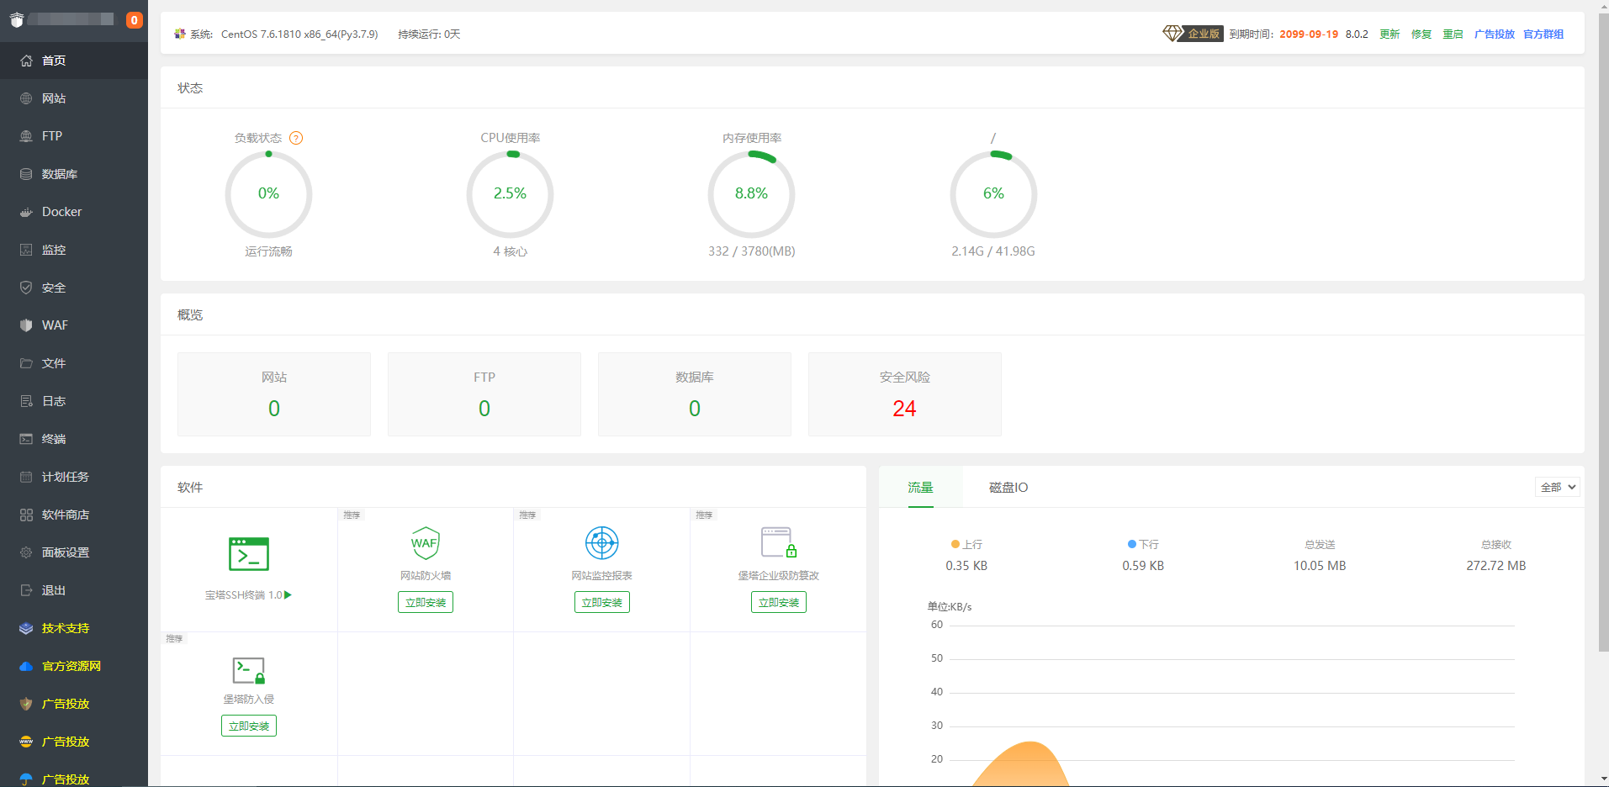Open the 文件 folder icon

point(26,363)
